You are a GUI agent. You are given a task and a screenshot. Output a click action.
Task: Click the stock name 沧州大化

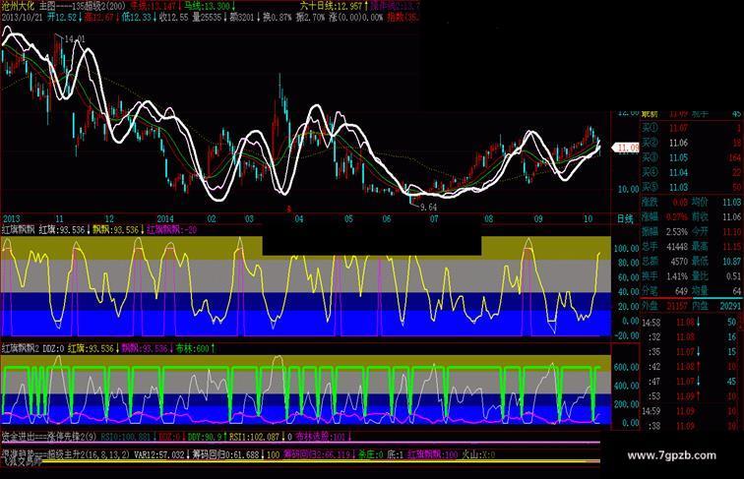click(x=18, y=6)
